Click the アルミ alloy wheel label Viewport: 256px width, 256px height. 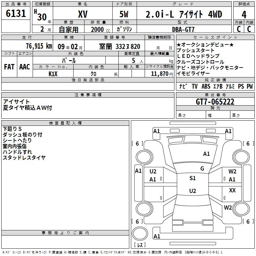230,86
